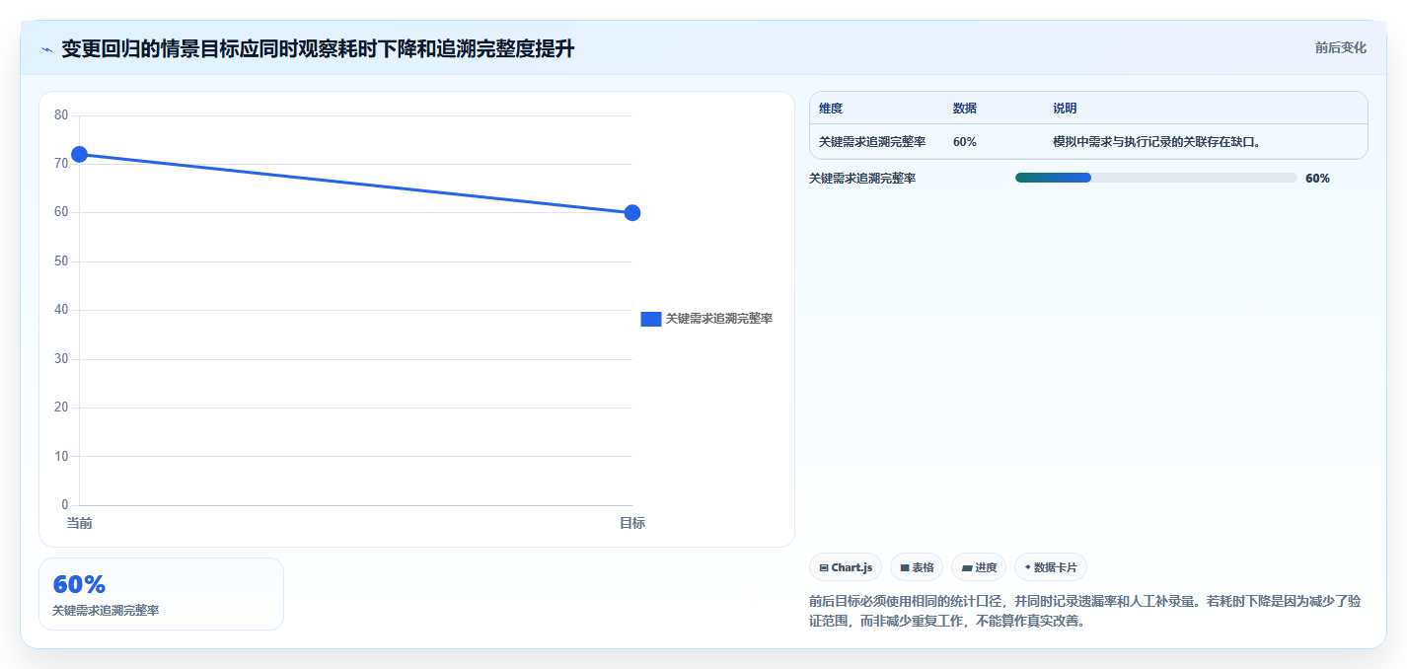Click the x-axis label 目标
This screenshot has height=669, width=1407.
point(632,523)
